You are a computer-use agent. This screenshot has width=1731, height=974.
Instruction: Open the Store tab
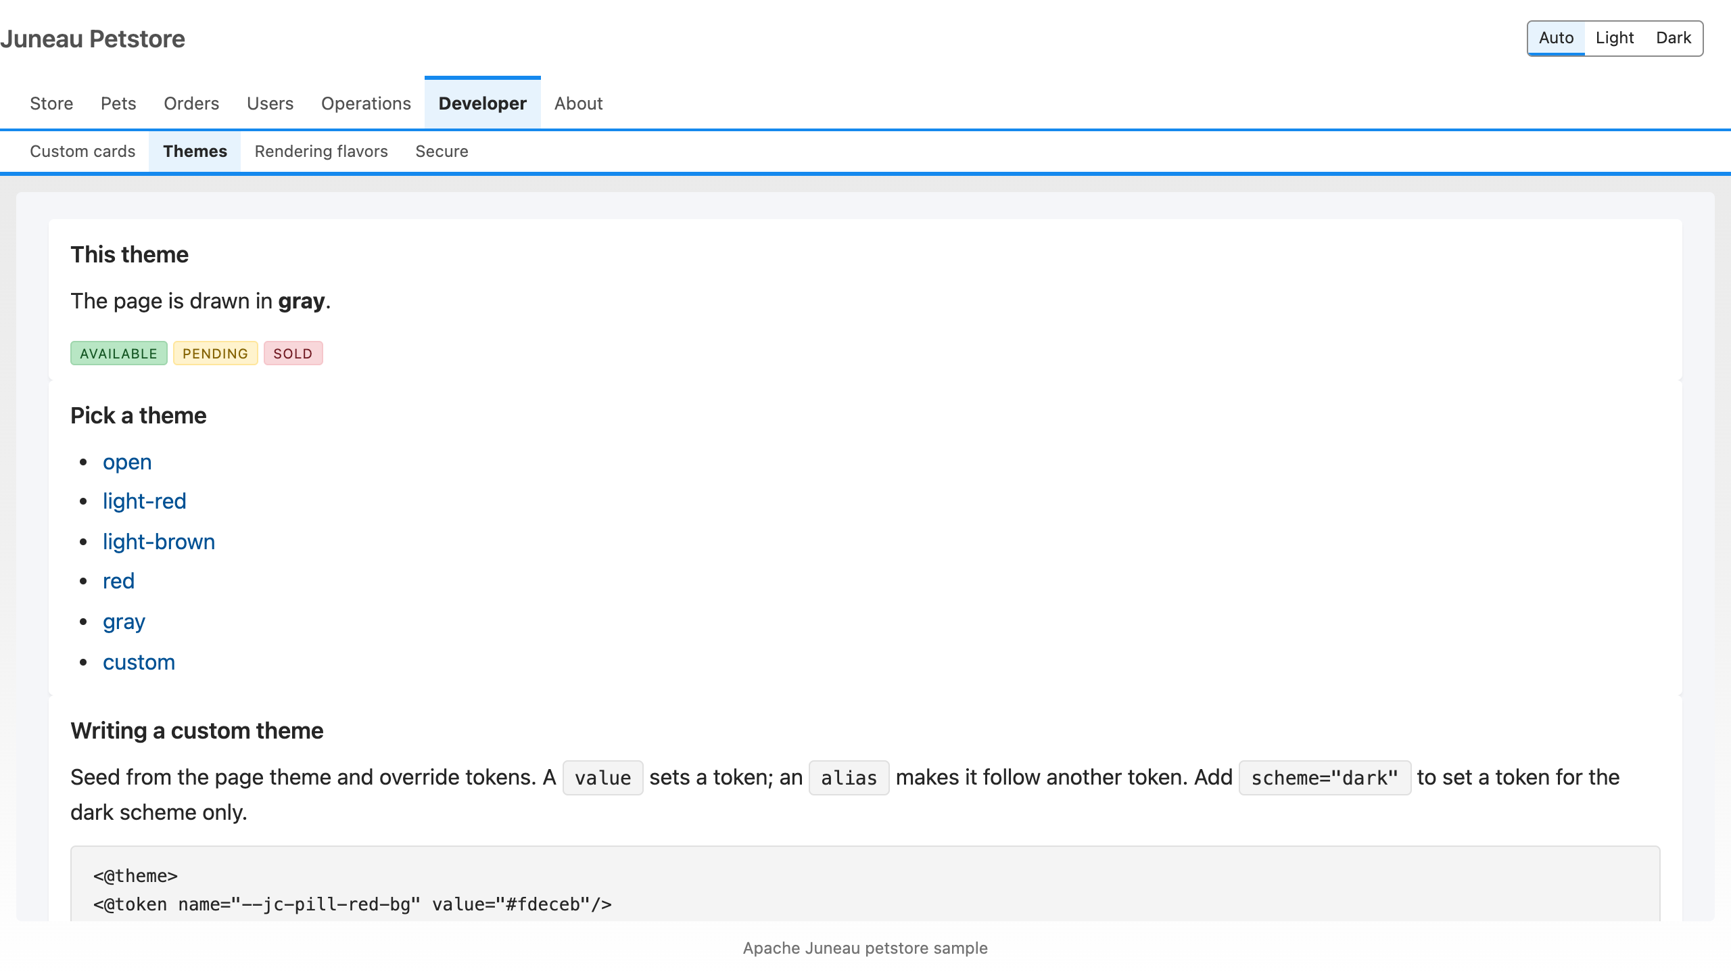tap(51, 103)
